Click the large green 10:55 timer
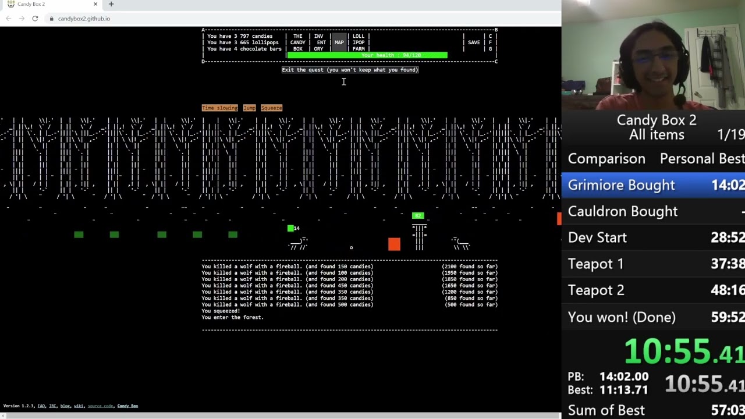745x419 pixels. (684, 351)
